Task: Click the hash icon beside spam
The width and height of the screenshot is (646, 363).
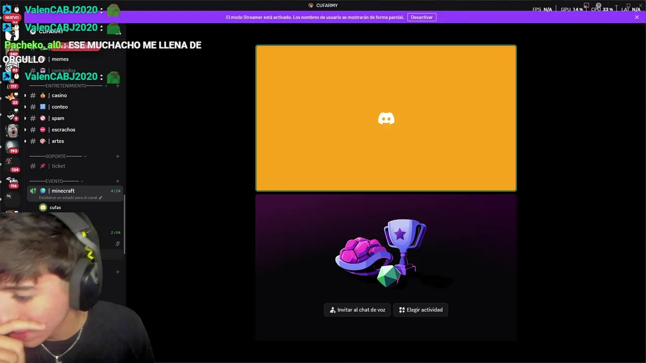Action: click(x=33, y=118)
